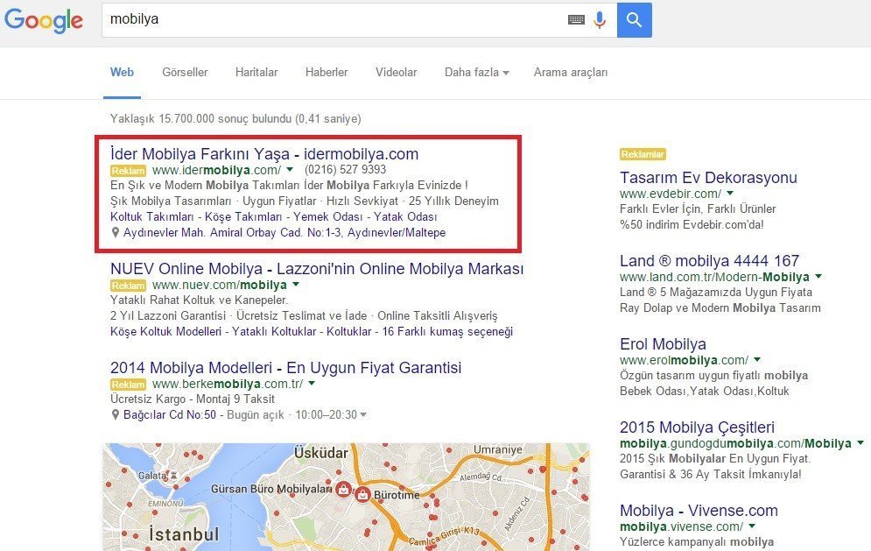This screenshot has height=551, width=871.
Task: Click location pin beside Aydınevler Mah. address
Action: [116, 233]
